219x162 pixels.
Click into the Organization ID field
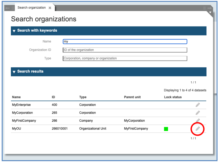pos(125,50)
